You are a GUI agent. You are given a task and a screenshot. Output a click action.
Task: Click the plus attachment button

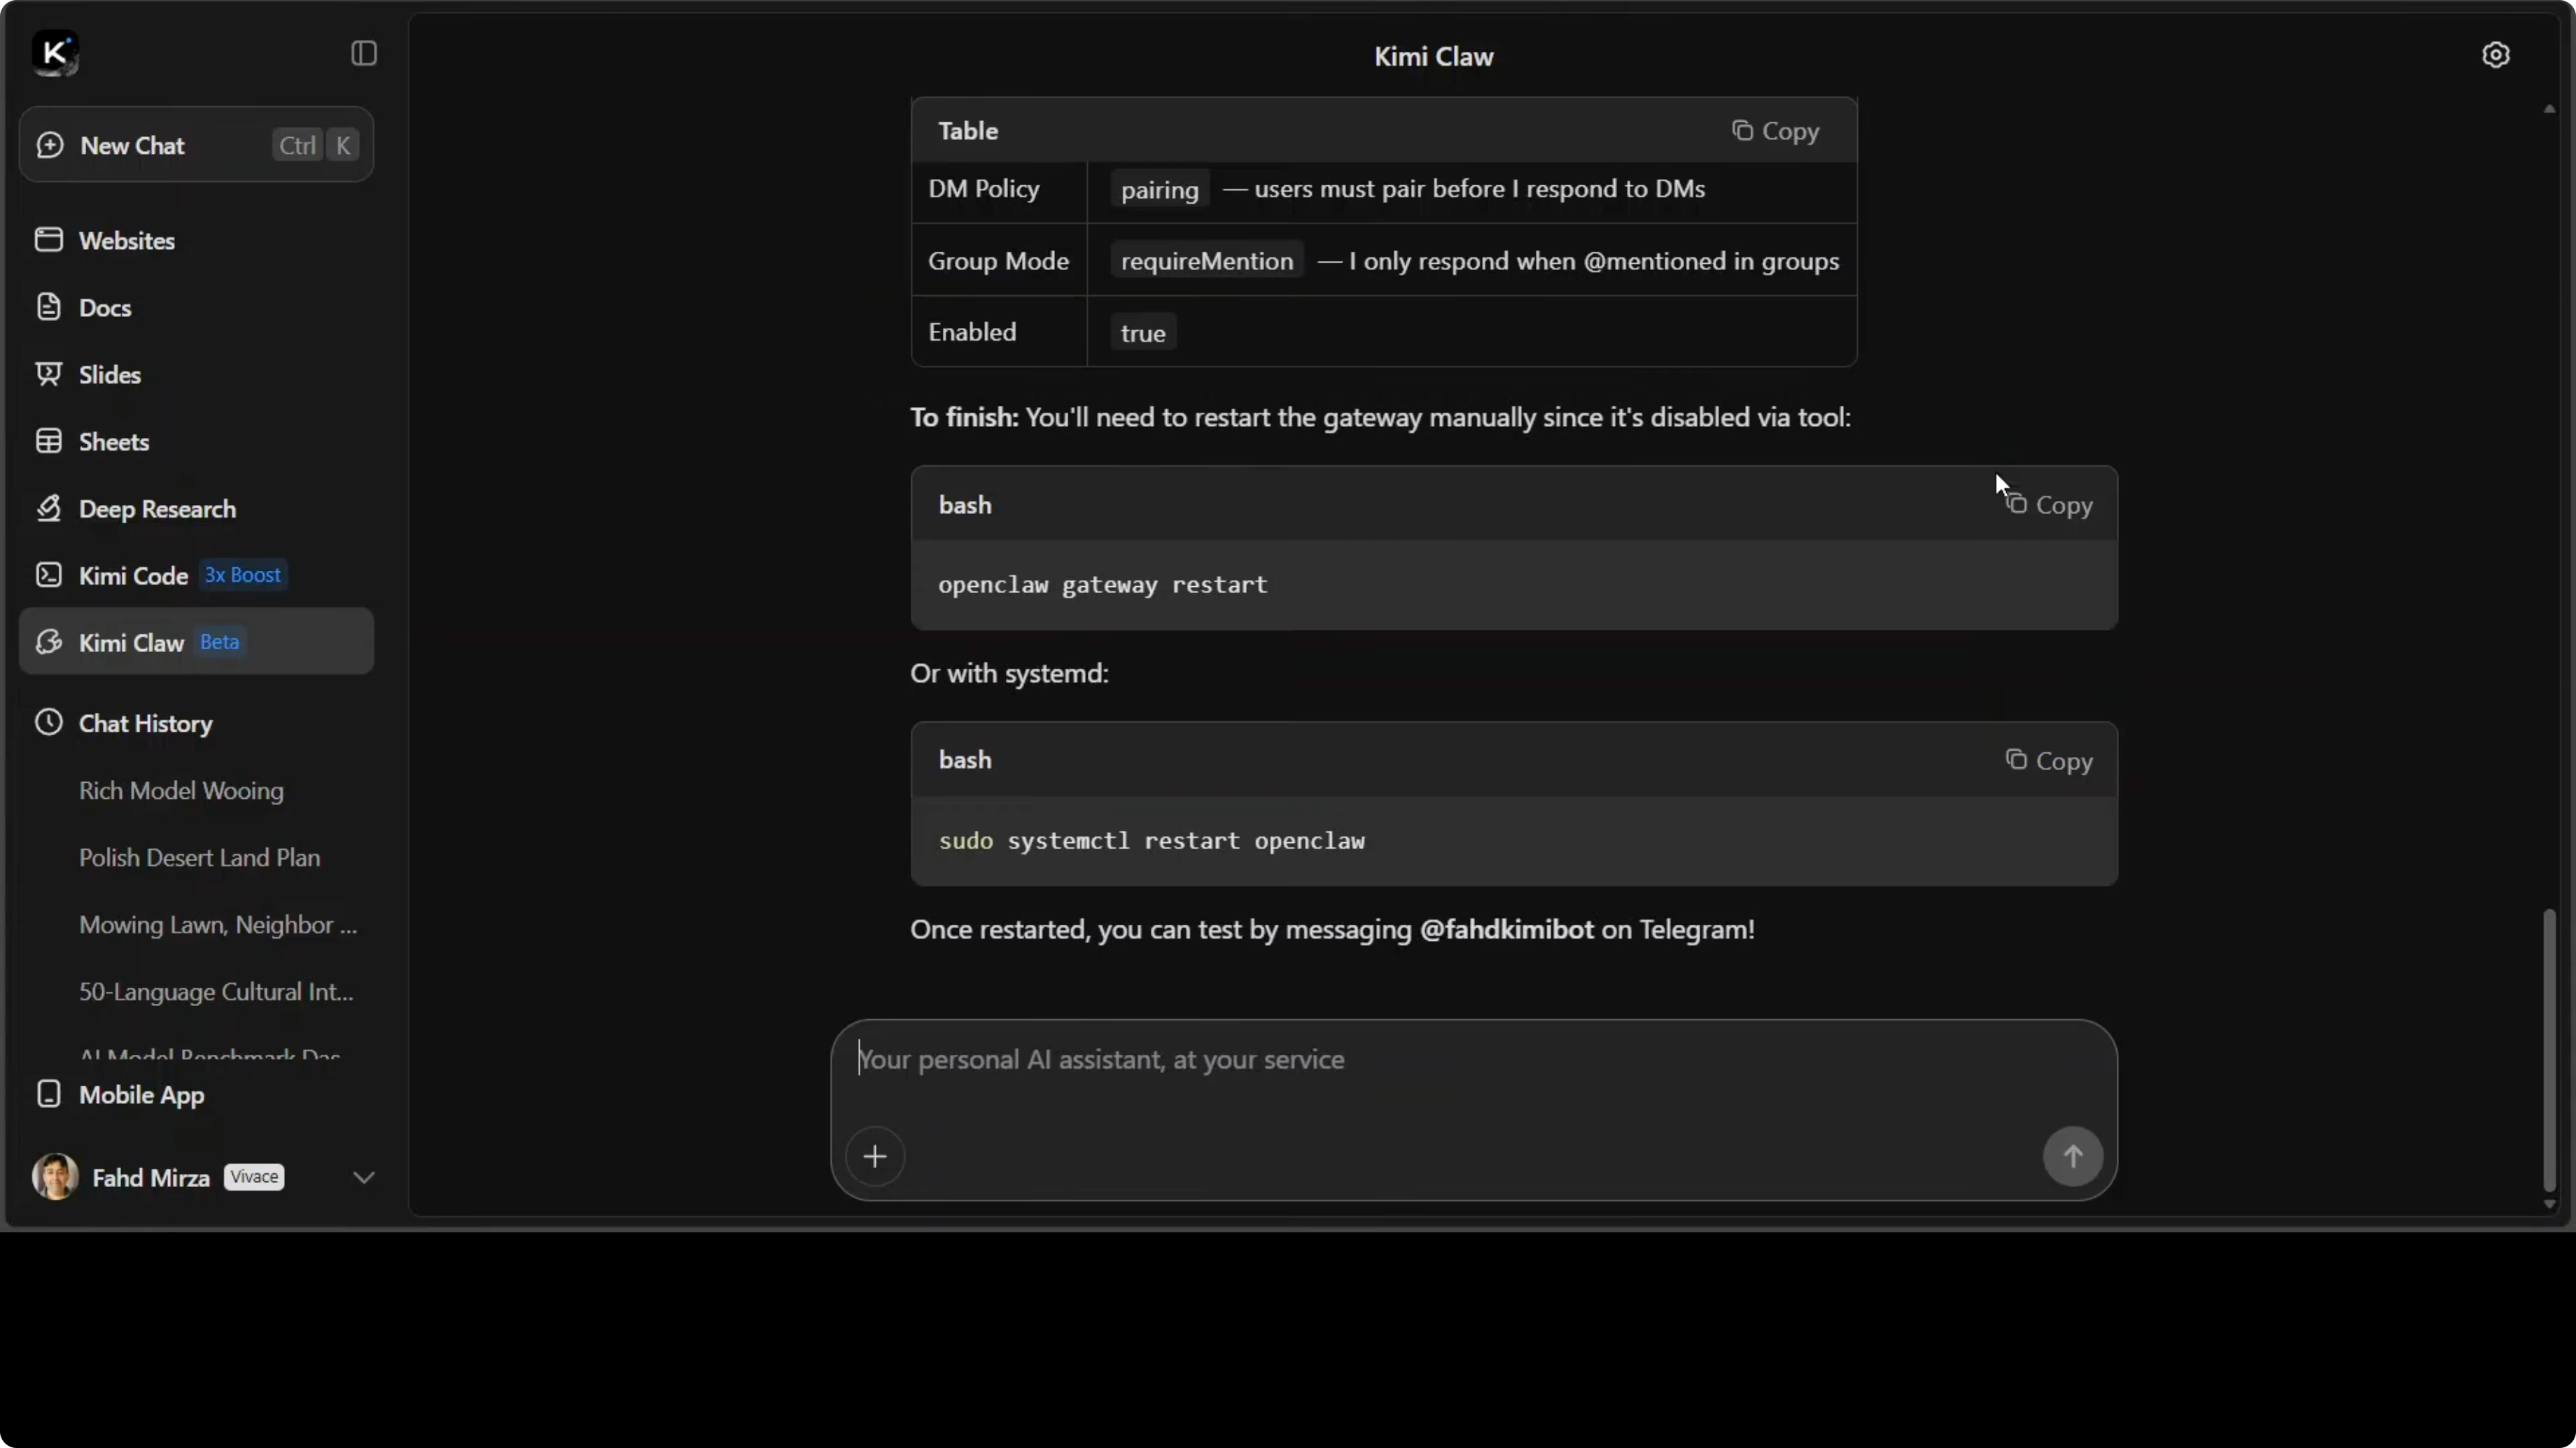[875, 1156]
